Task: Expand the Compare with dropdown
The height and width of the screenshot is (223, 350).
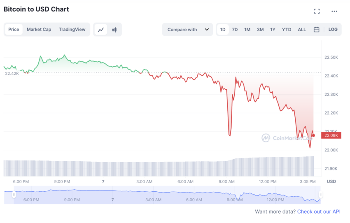Action: pos(188,30)
